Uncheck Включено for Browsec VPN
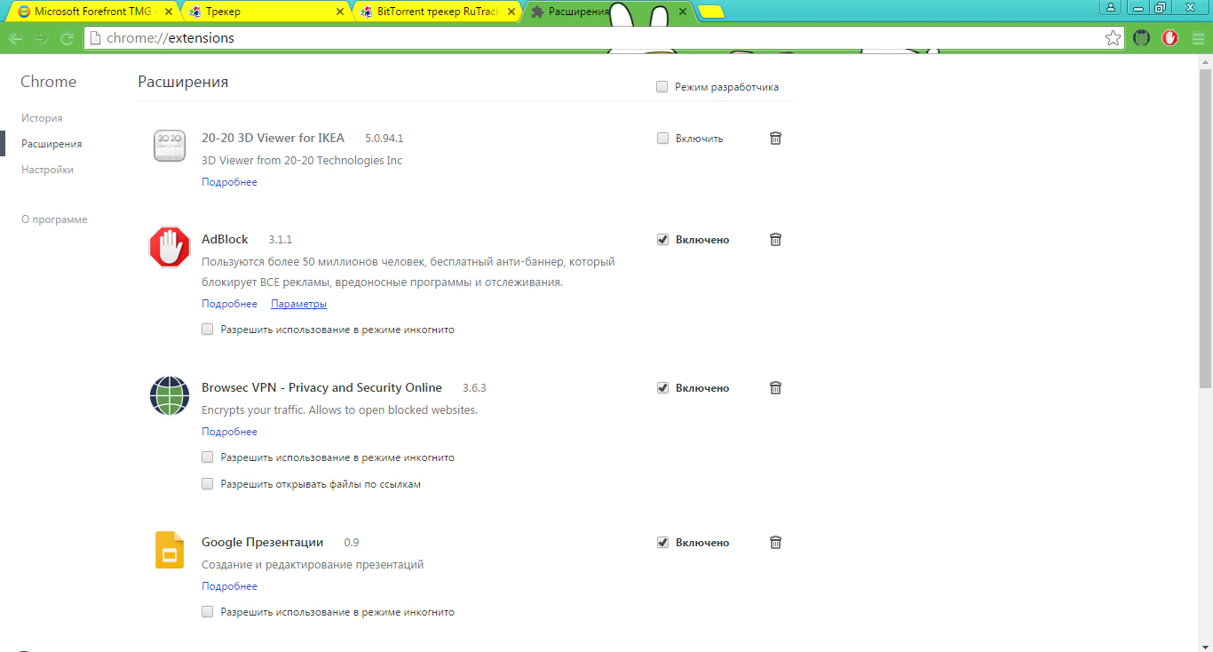The height and width of the screenshot is (652, 1213). (662, 388)
